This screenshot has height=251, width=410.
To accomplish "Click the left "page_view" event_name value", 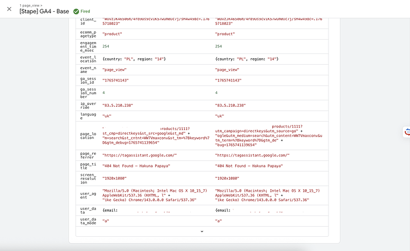I will (116, 68).
